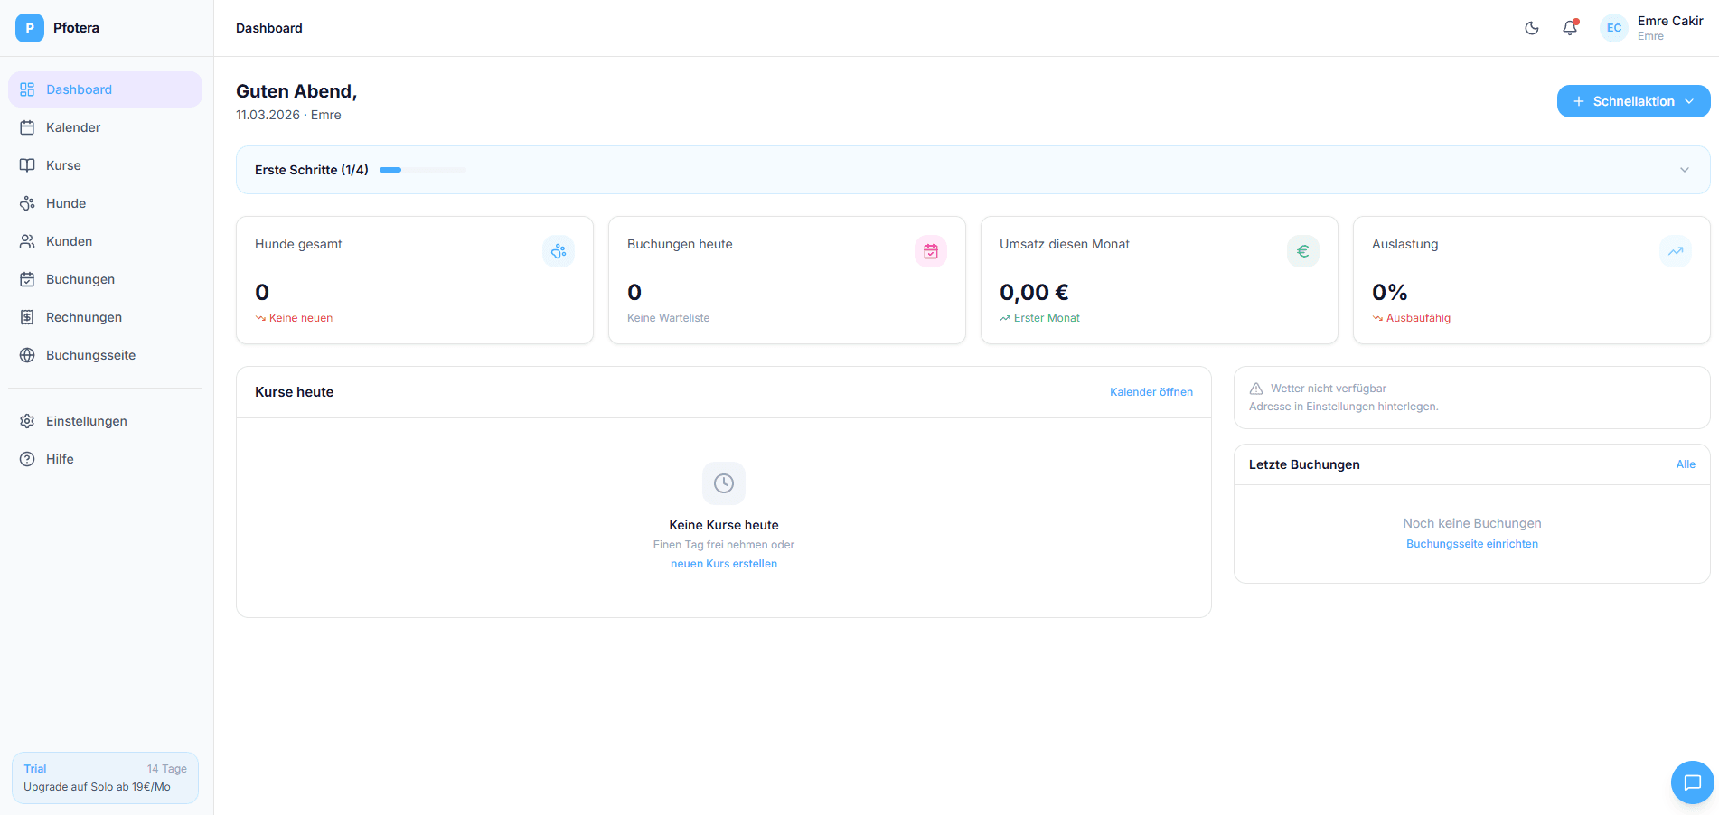Image resolution: width=1719 pixels, height=815 pixels.
Task: Open notifications via the bell icon
Action: coord(1570,28)
